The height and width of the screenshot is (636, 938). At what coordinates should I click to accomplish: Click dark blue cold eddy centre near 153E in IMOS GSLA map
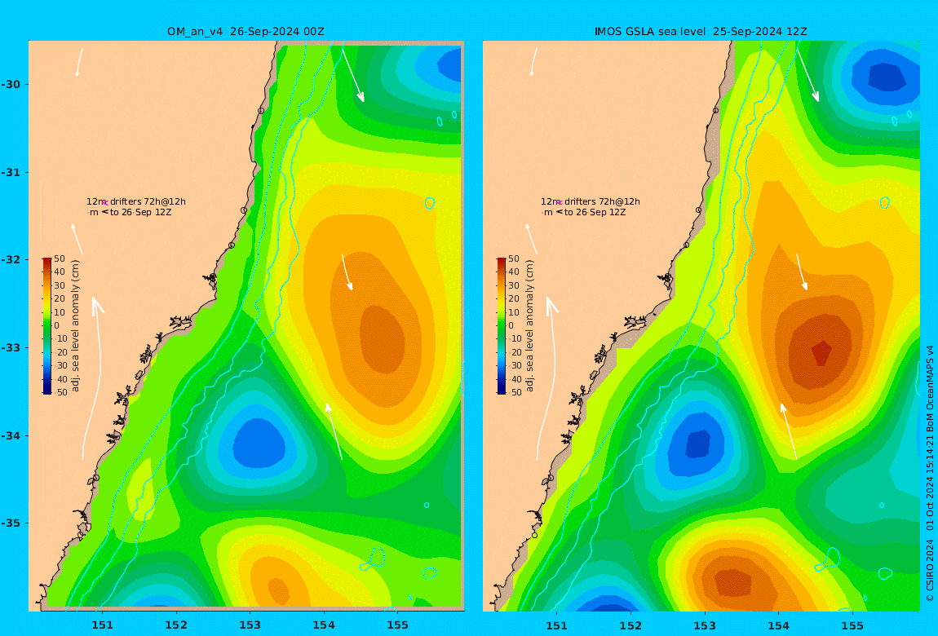coord(697,444)
